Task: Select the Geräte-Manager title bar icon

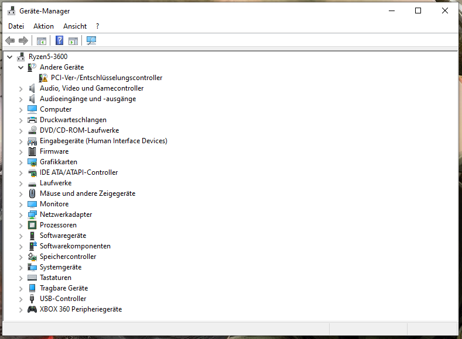Action: 12,11
